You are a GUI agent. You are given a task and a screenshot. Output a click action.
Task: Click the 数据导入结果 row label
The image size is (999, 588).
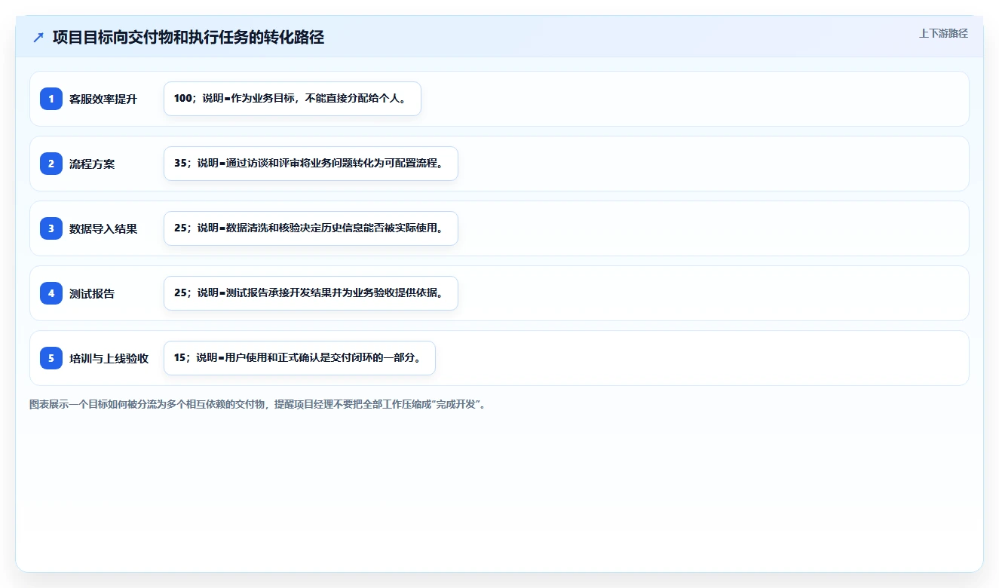coord(103,228)
